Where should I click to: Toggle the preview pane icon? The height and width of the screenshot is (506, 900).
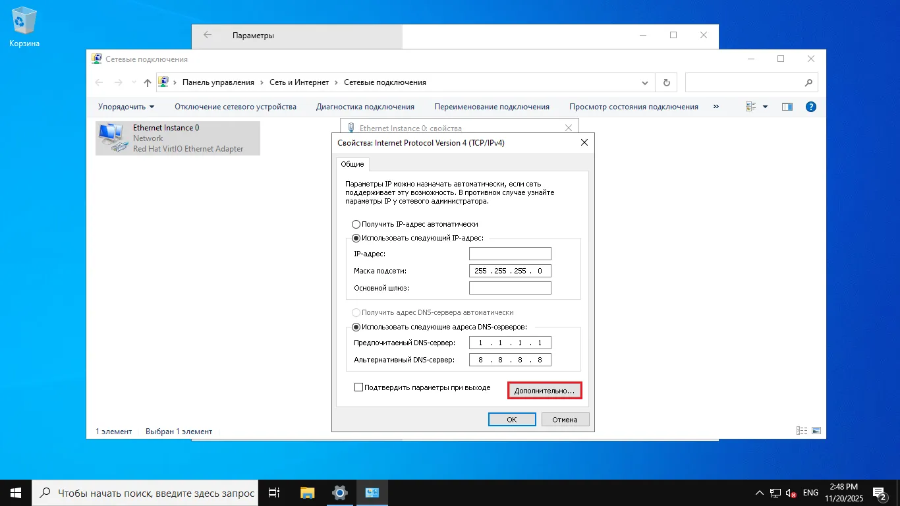pyautogui.click(x=787, y=106)
